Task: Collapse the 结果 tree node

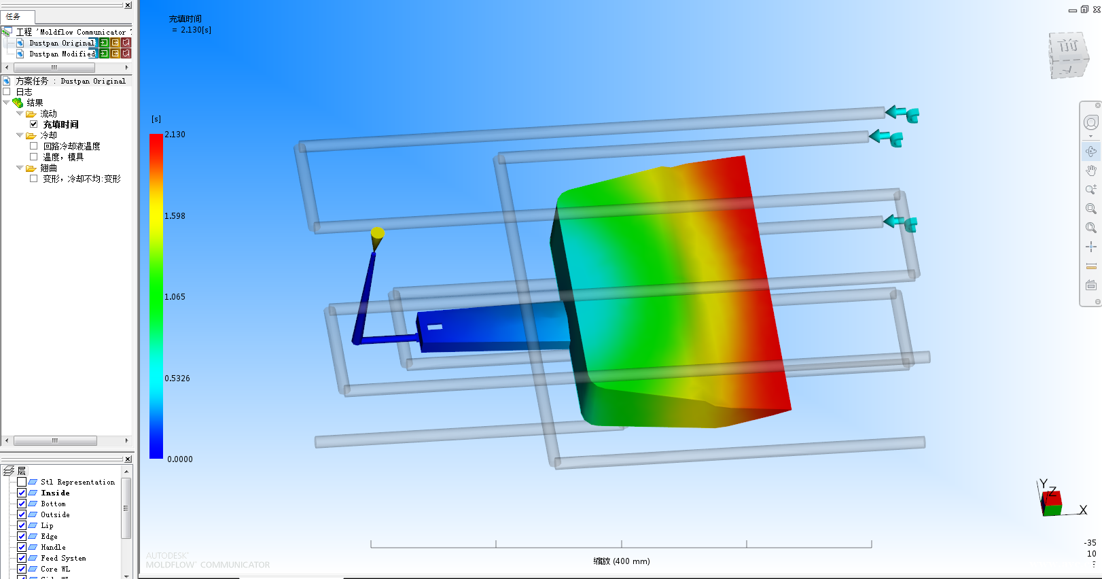Action: [7, 103]
